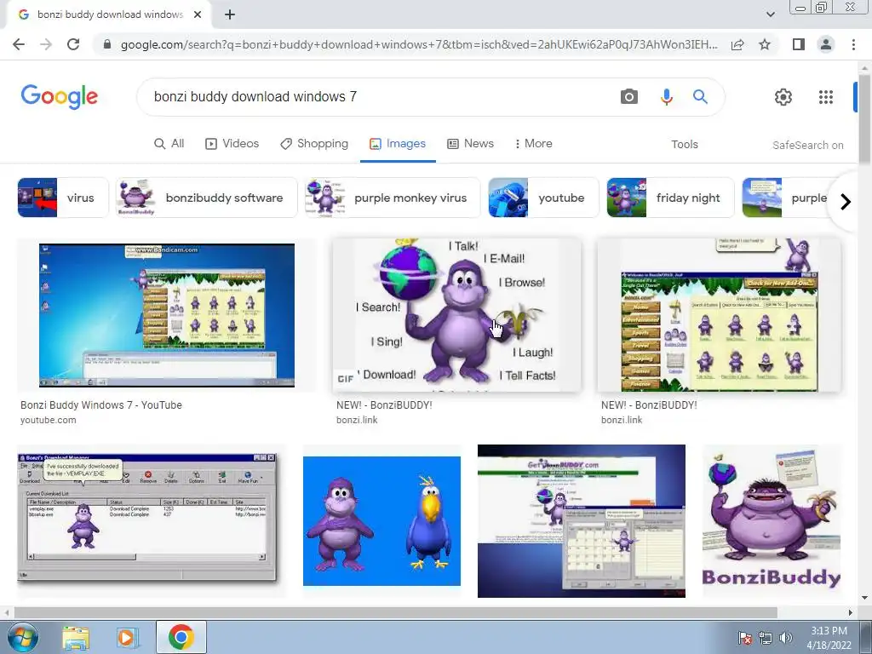
Task: Click the SafeSearch on setting
Action: (807, 145)
